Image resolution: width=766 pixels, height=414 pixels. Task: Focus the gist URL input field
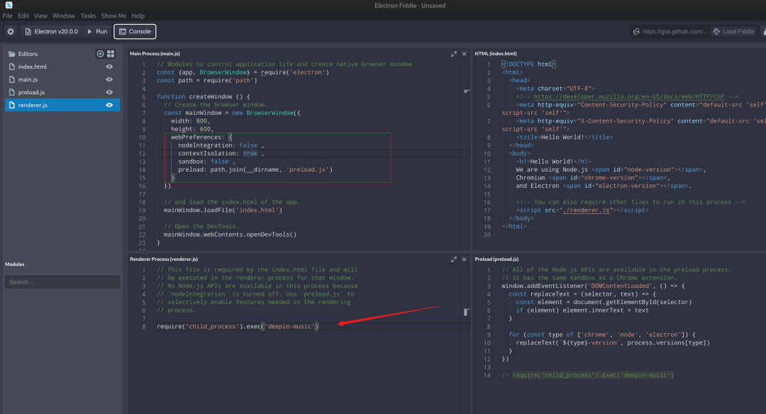[675, 31]
